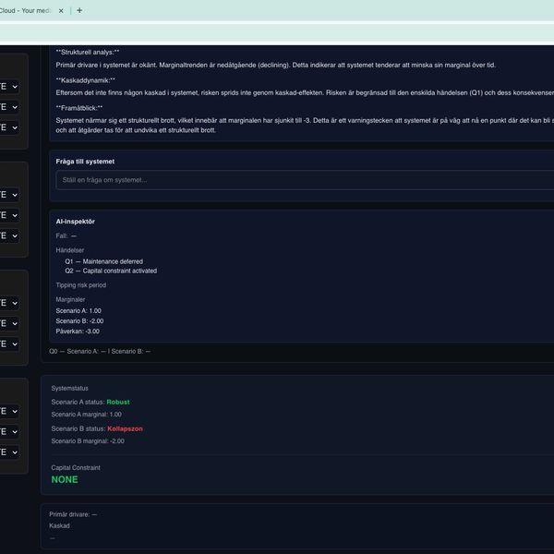The width and height of the screenshot is (554, 554).
Task: Click the green Robust status label
Action: click(118, 403)
